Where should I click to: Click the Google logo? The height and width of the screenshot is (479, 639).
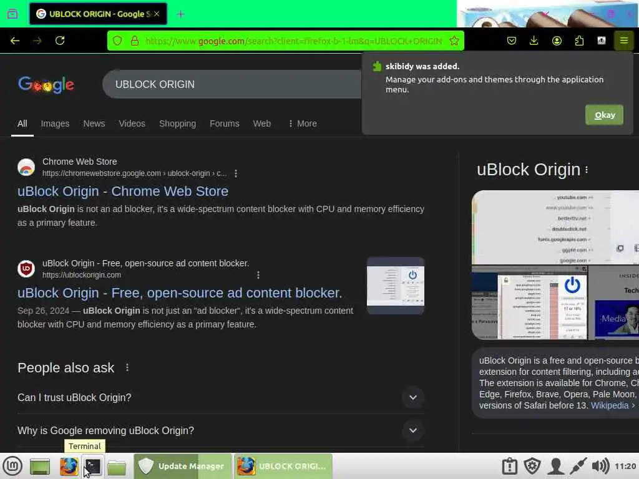coord(46,84)
